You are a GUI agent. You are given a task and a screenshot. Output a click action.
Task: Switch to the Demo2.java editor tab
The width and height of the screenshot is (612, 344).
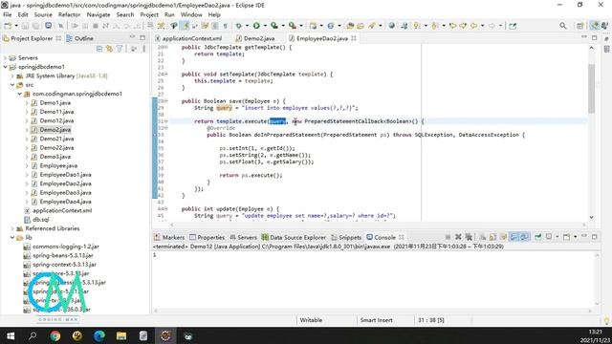tap(255, 38)
